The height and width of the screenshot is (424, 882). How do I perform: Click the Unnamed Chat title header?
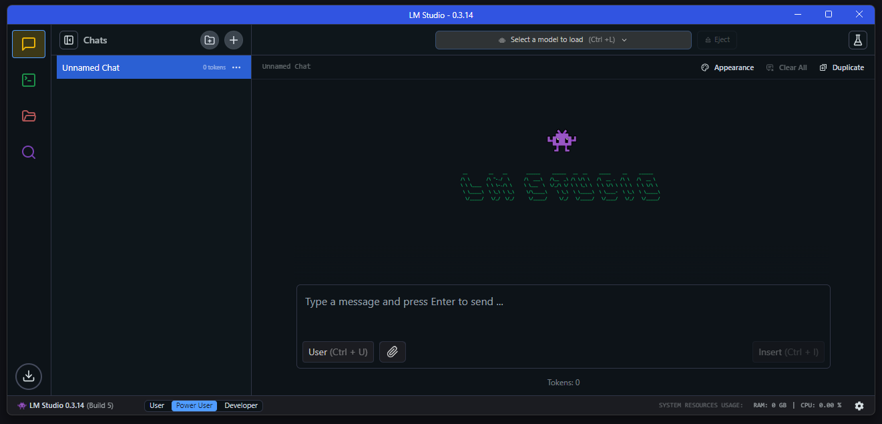coord(286,67)
